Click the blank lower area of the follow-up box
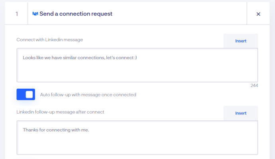Image resolution: width=275 pixels, height=159 pixels. pos(137,145)
